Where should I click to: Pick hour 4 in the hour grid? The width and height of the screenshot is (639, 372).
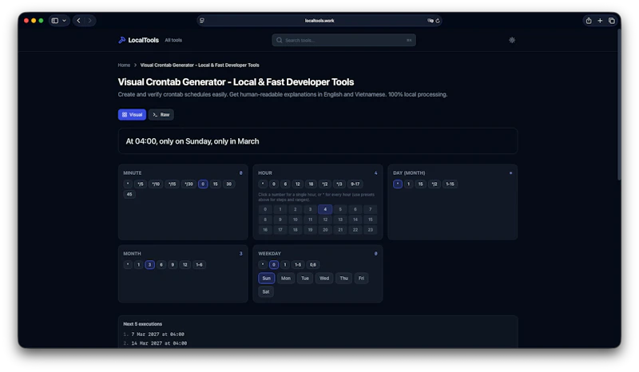(x=325, y=209)
